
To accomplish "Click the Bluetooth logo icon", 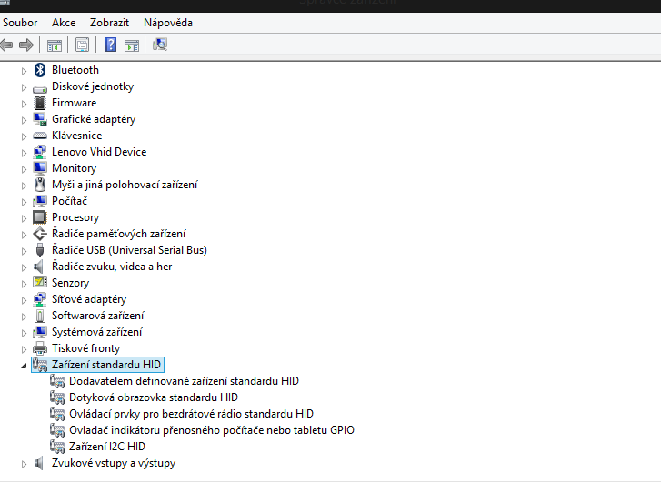I will [40, 70].
